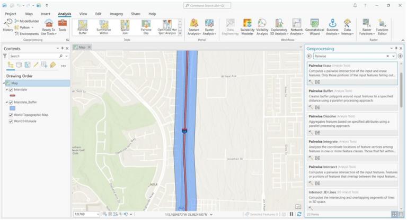Viewport: 407px width, 220px height.
Task: Toggle Interstate_Buffer layer visibility checkbox
Action: (x=11, y=103)
